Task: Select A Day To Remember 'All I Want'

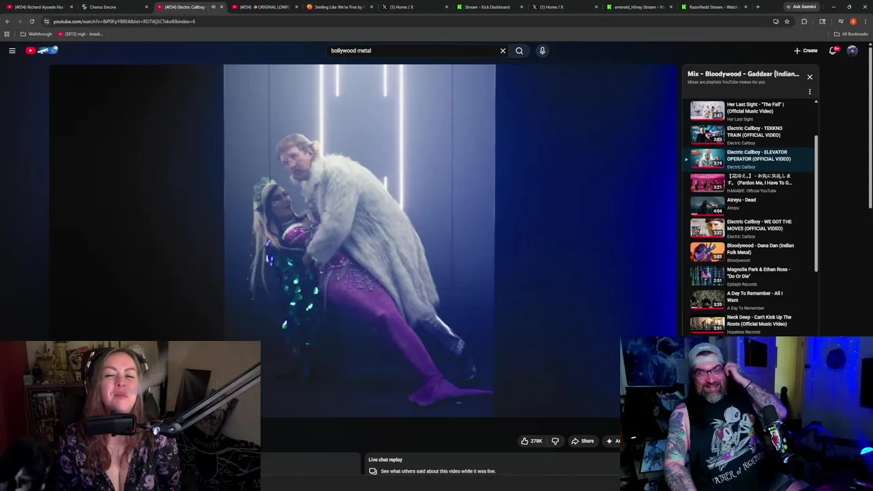Action: 749,300
